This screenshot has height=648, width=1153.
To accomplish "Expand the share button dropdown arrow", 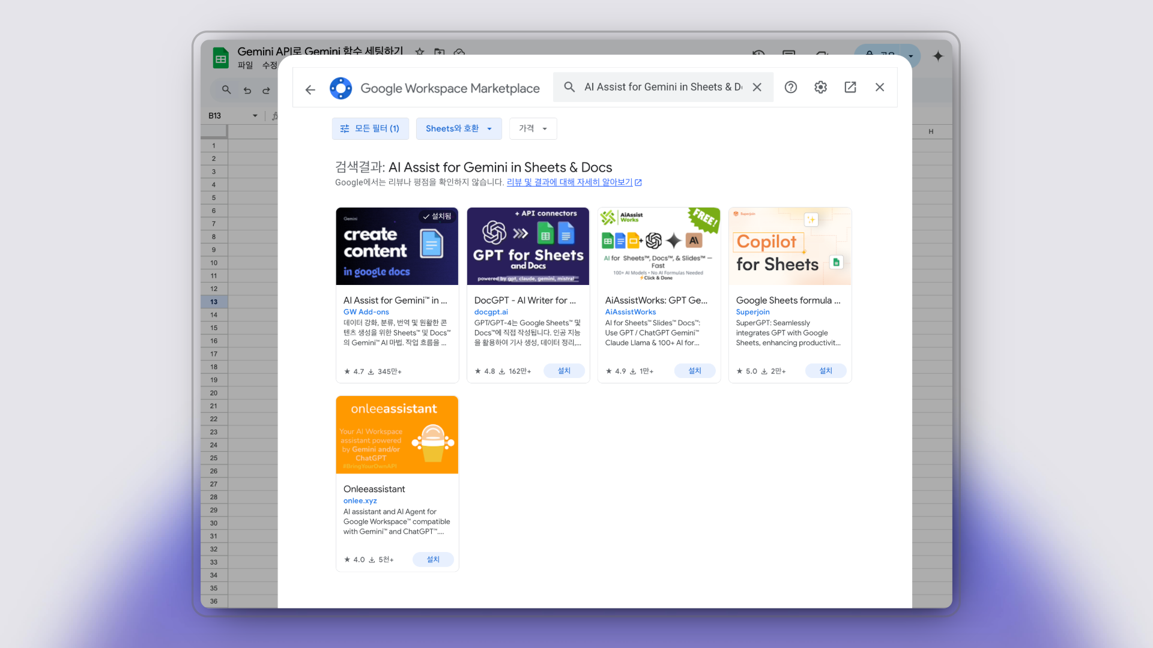I will 911,56.
